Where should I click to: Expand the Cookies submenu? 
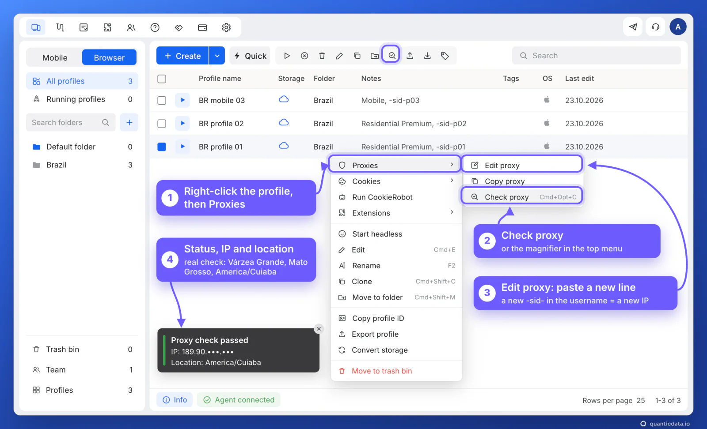(396, 181)
